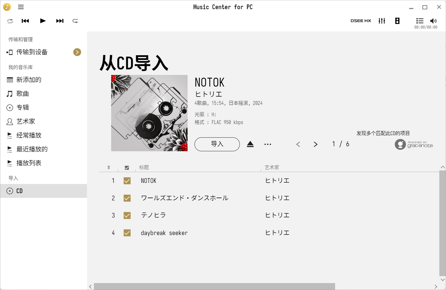Select daybreak seeker track title
This screenshot has height=290, width=446.
[164, 233]
